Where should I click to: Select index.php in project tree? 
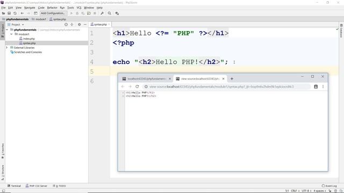27,39
